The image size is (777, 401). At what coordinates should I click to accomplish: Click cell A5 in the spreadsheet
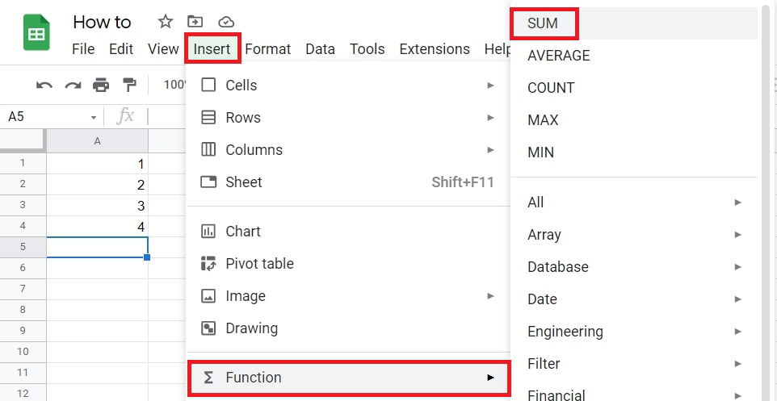point(97,247)
